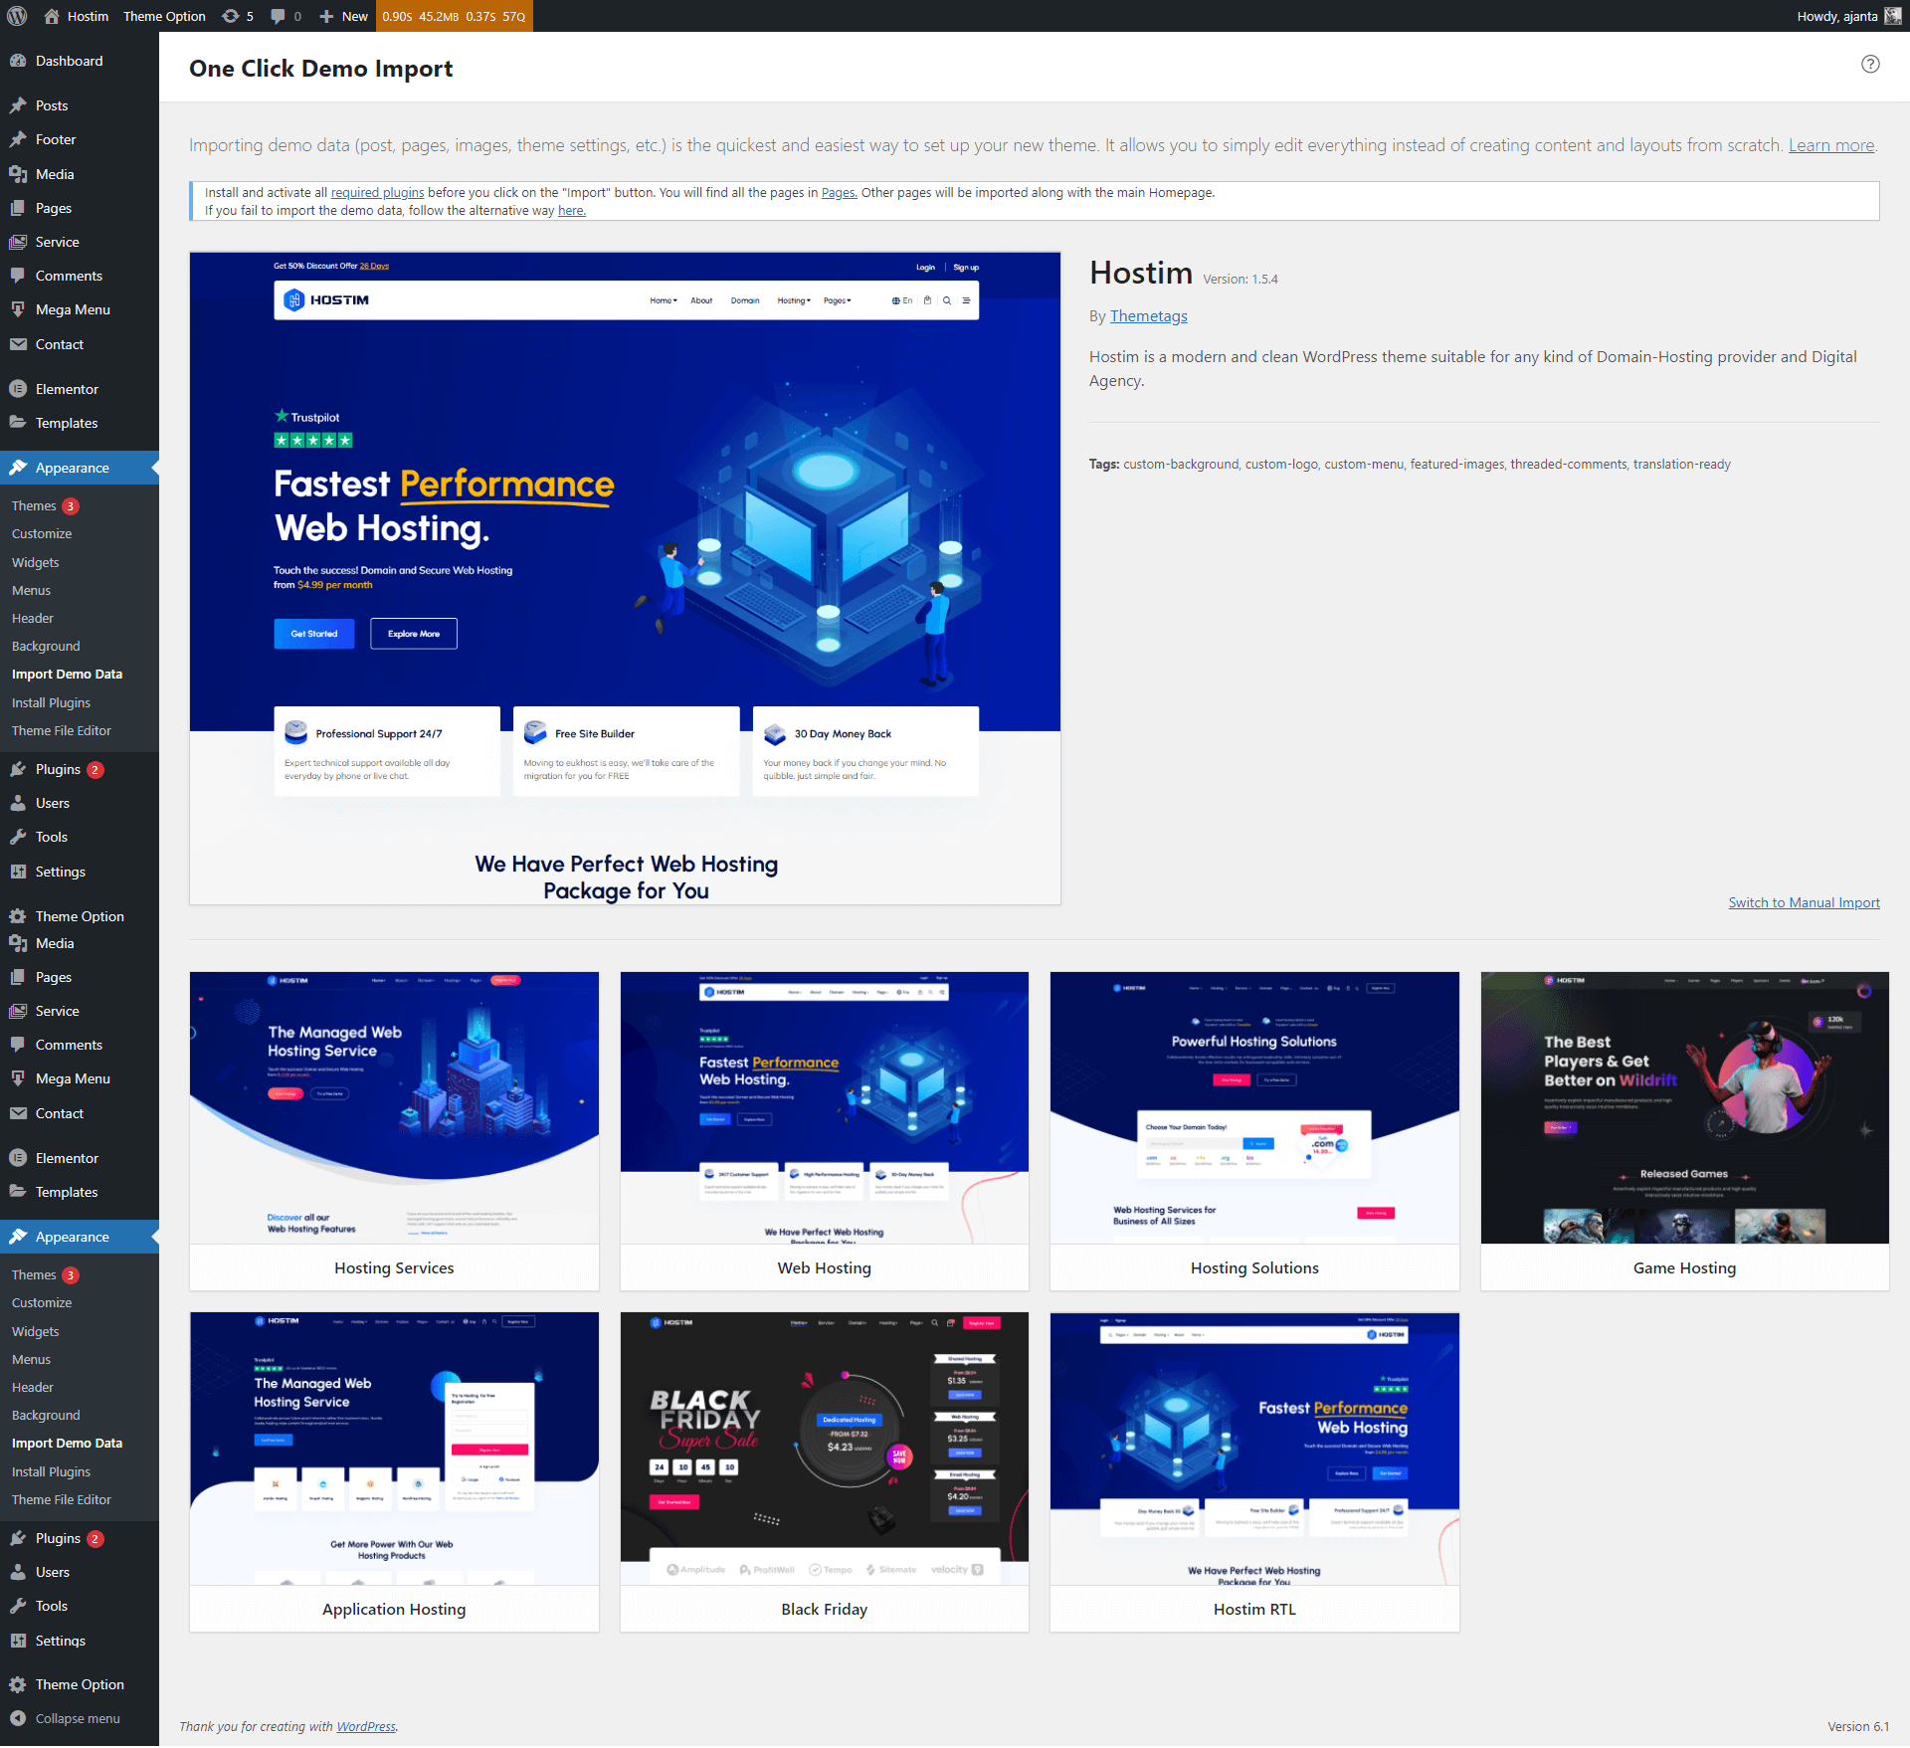
Task: Click the Hostim site home icon
Action: click(50, 16)
